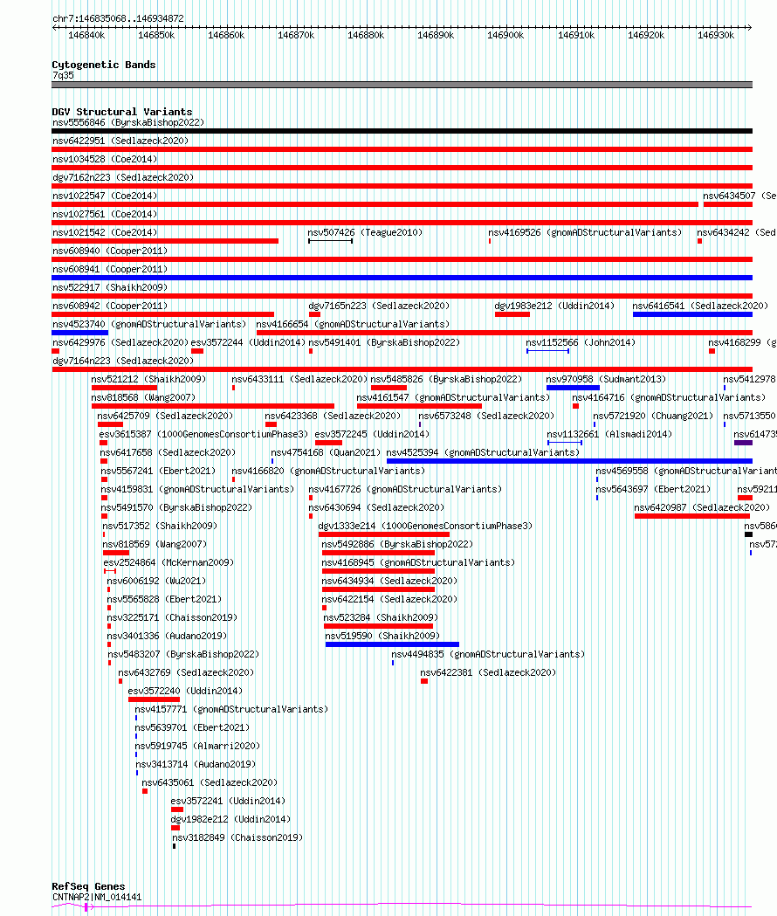
Task: Select the nsv1152566 (John2014) label
Action: 581,342
